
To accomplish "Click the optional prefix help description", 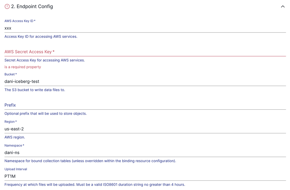I will (x=45, y=114).
